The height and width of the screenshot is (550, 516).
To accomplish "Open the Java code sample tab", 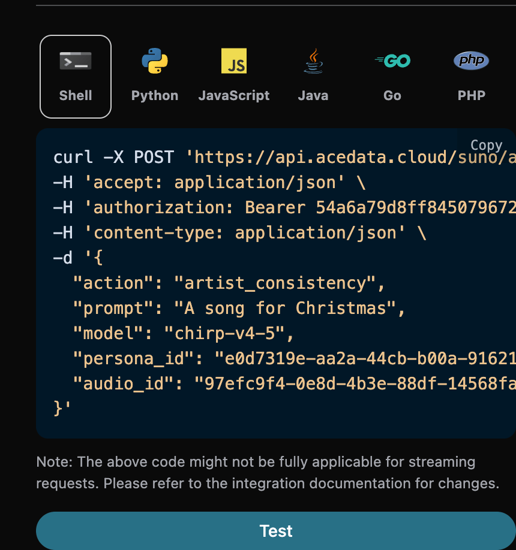I will [313, 96].
